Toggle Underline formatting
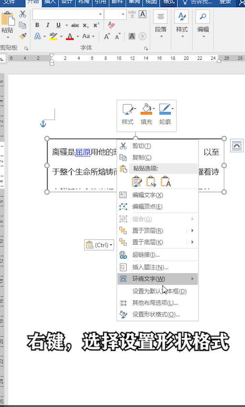Image resolution: width=245 pixels, height=407 pixels. coord(58,25)
